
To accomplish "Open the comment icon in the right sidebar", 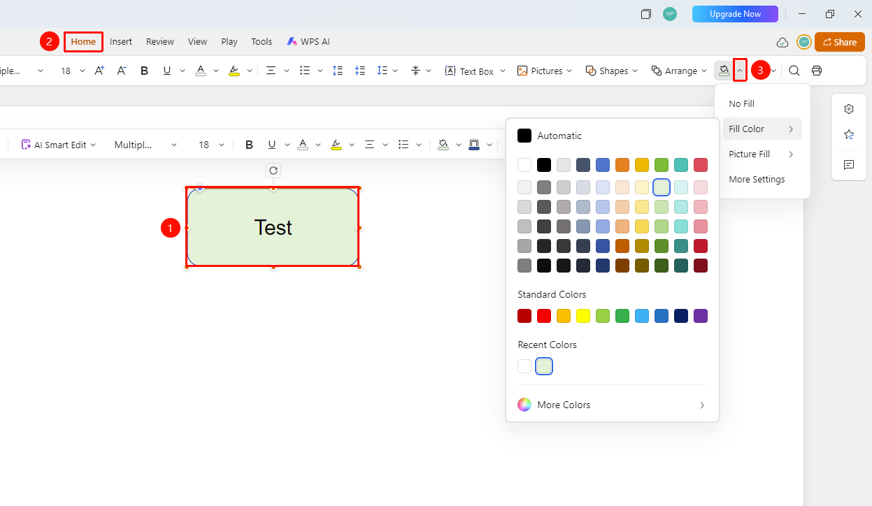I will 849,165.
